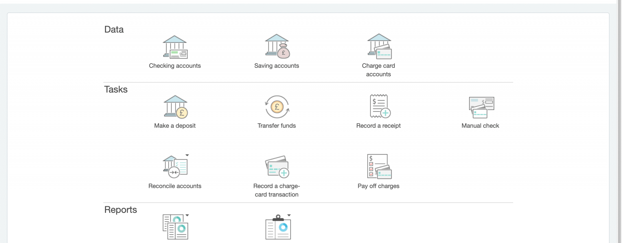This screenshot has height=243, width=622.
Task: Expand the Reconcile accounts dropdown arrow
Action: [x=187, y=155]
